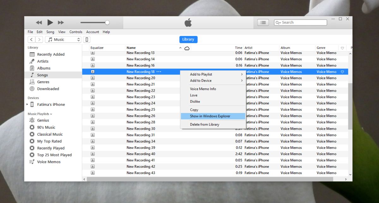This screenshot has width=379, height=203.
Task: Click the Library button
Action: click(x=188, y=39)
